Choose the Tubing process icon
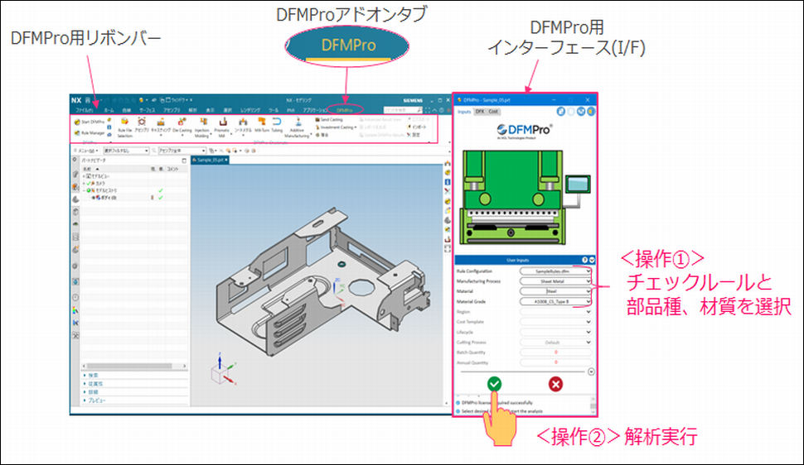 coord(277,126)
